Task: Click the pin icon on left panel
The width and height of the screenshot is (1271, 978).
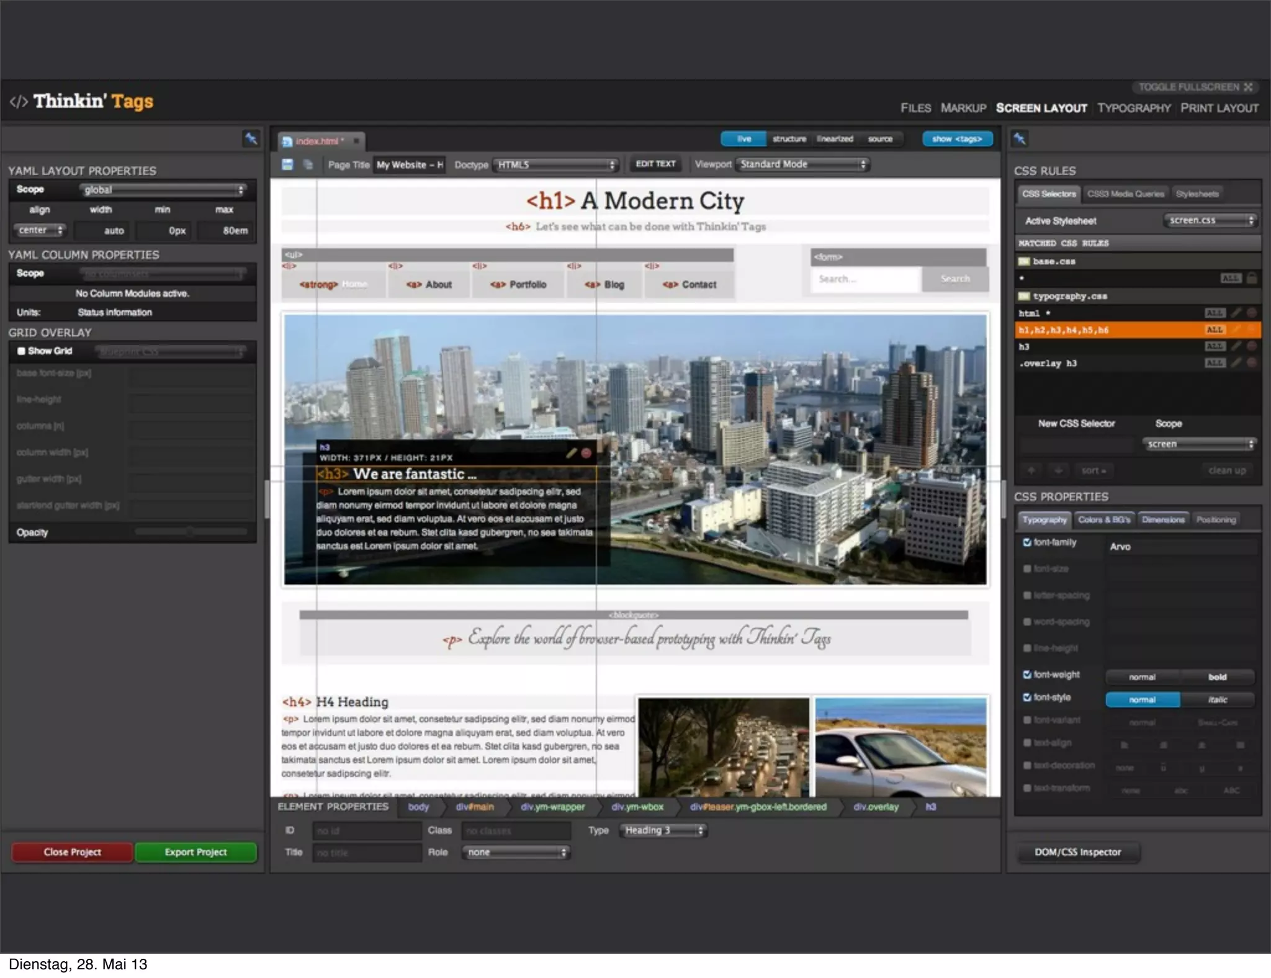Action: coord(251,138)
